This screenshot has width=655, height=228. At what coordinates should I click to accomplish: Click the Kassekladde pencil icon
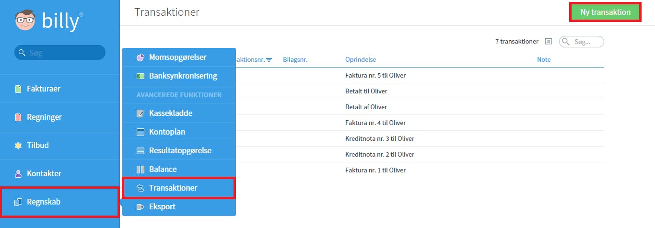pos(140,114)
